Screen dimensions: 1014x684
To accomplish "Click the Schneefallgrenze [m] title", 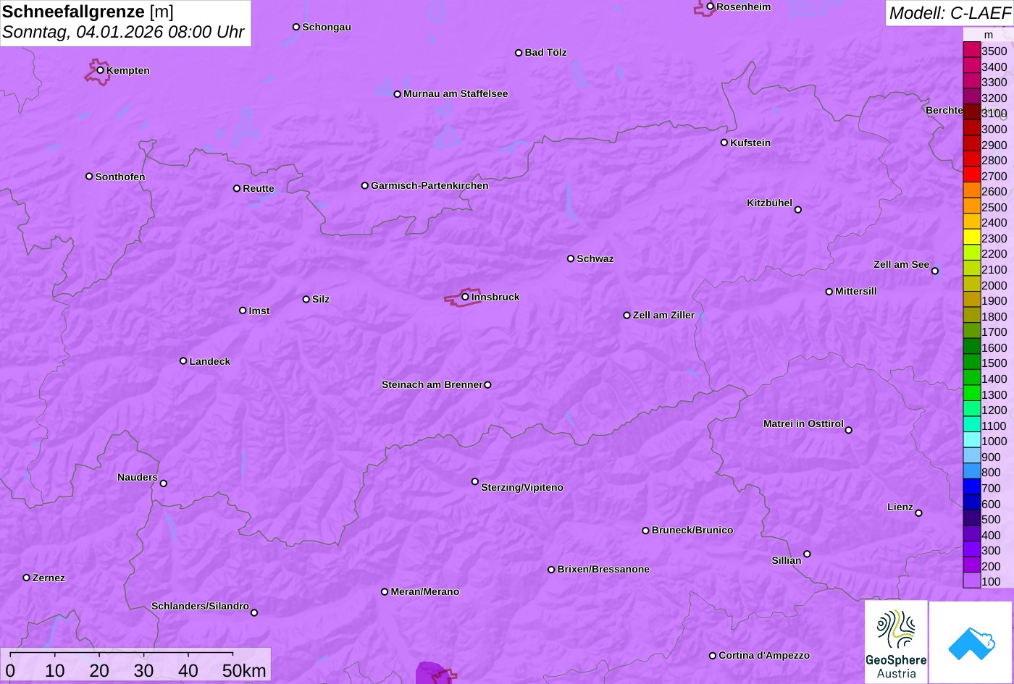I will click(x=88, y=12).
